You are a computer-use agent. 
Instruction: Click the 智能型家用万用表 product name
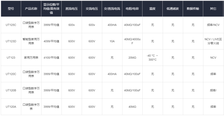tap(31, 41)
